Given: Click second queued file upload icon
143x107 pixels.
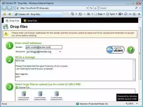Looking at the screenshot, I should point(40,94).
